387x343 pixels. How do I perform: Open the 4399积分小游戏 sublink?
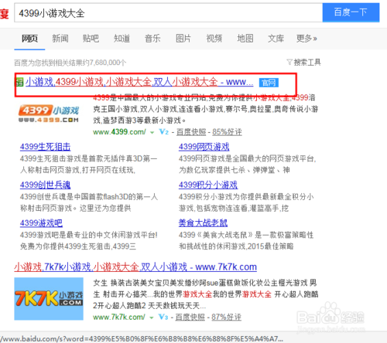tap(208, 185)
